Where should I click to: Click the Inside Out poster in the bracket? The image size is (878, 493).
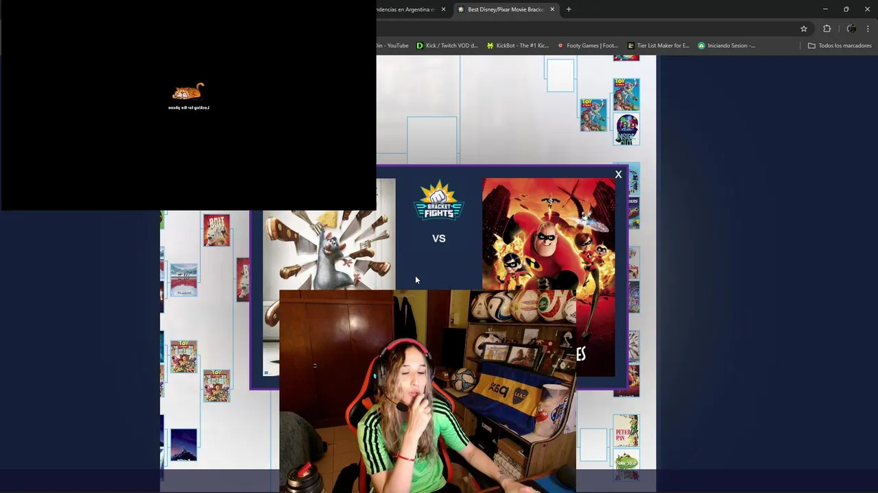[x=626, y=129]
